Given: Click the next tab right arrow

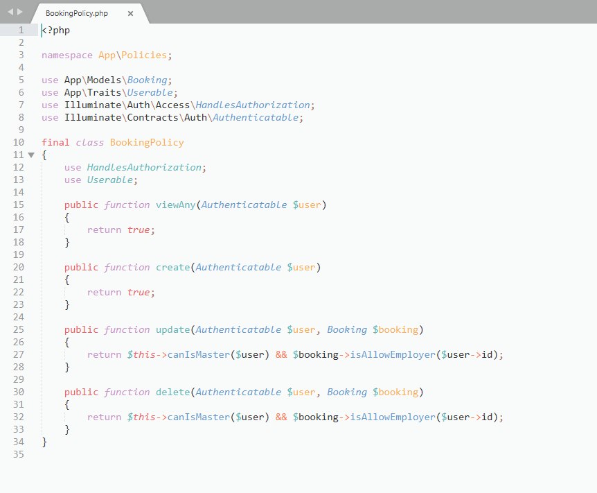Looking at the screenshot, I should point(20,12).
